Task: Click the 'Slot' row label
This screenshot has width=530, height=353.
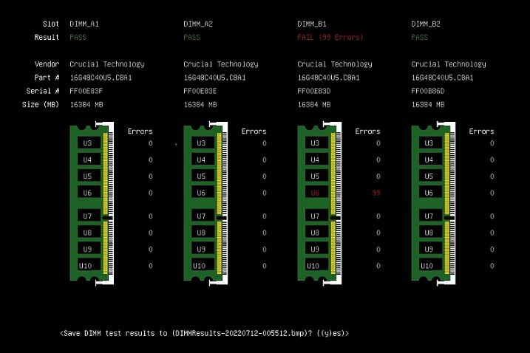Action: 51,24
